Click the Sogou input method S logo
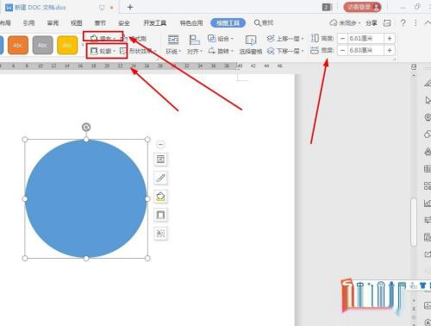The height and width of the screenshot is (326, 431). [x=347, y=283]
